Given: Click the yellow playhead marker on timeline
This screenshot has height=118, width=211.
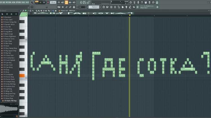Looking at the screenshot, I should (x=130, y=15).
